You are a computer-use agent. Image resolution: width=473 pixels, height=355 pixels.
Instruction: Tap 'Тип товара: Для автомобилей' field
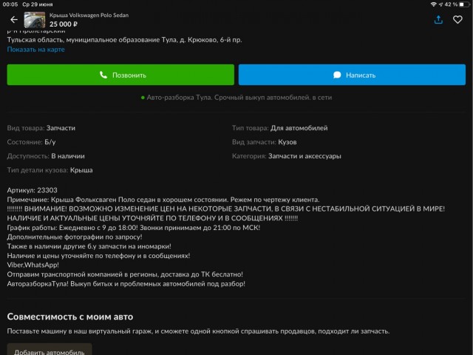[x=280, y=128]
